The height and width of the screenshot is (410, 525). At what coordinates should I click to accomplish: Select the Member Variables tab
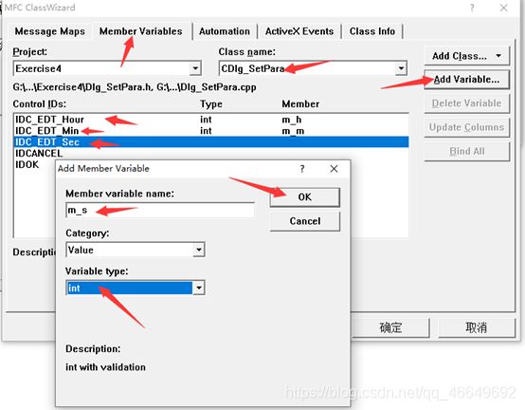pyautogui.click(x=141, y=31)
